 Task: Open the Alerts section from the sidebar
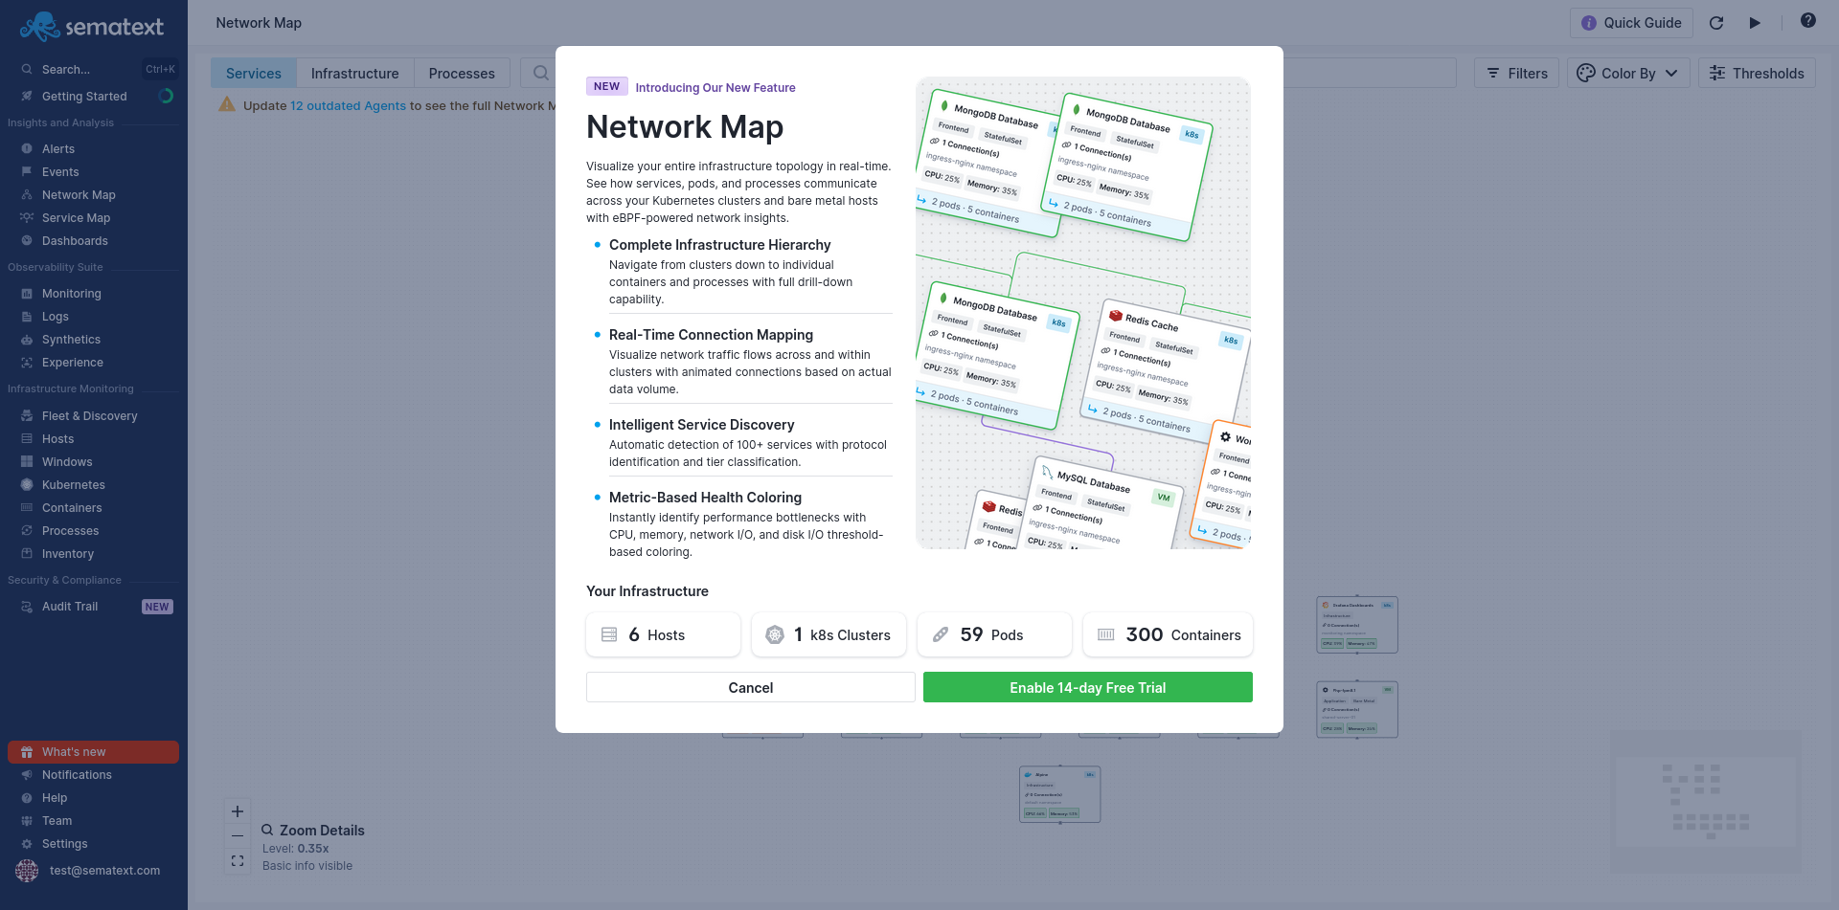coord(58,148)
